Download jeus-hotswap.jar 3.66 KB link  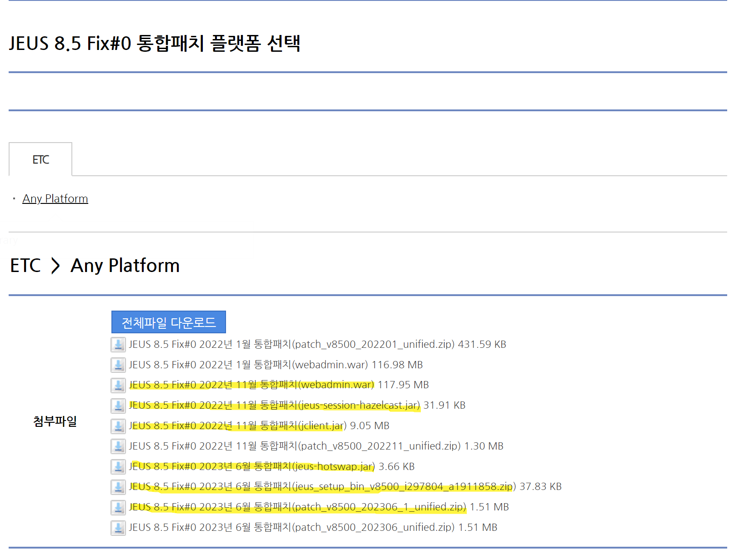click(x=271, y=467)
